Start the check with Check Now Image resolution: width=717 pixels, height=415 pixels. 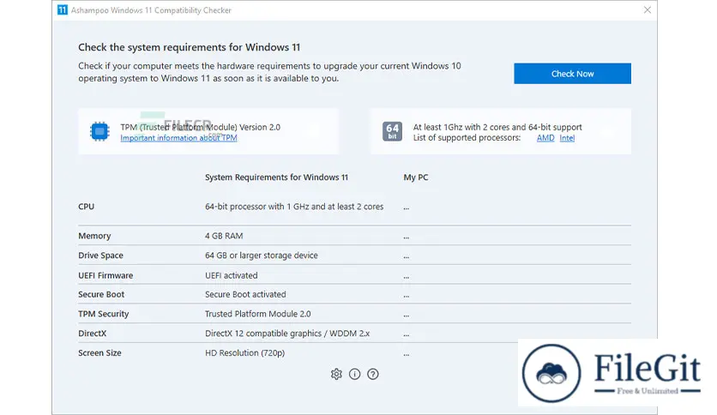pyautogui.click(x=572, y=74)
